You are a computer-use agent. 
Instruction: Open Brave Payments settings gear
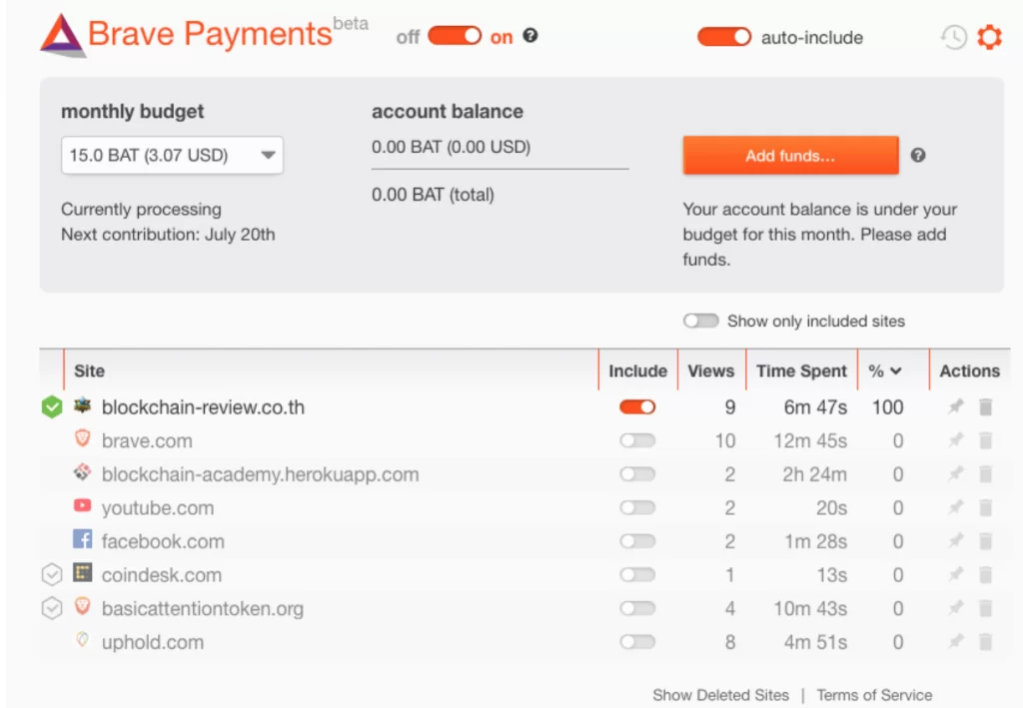[989, 38]
